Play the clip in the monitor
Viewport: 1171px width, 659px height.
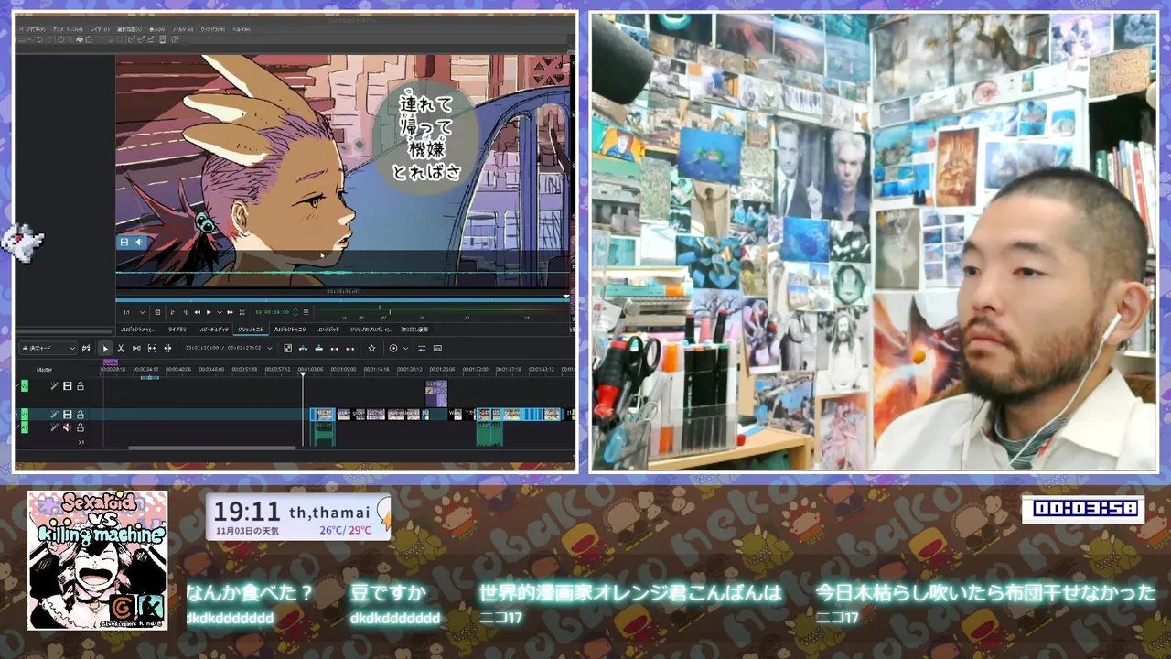209,312
